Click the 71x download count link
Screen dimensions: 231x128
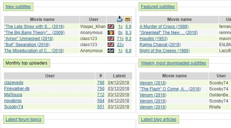(x=120, y=39)
